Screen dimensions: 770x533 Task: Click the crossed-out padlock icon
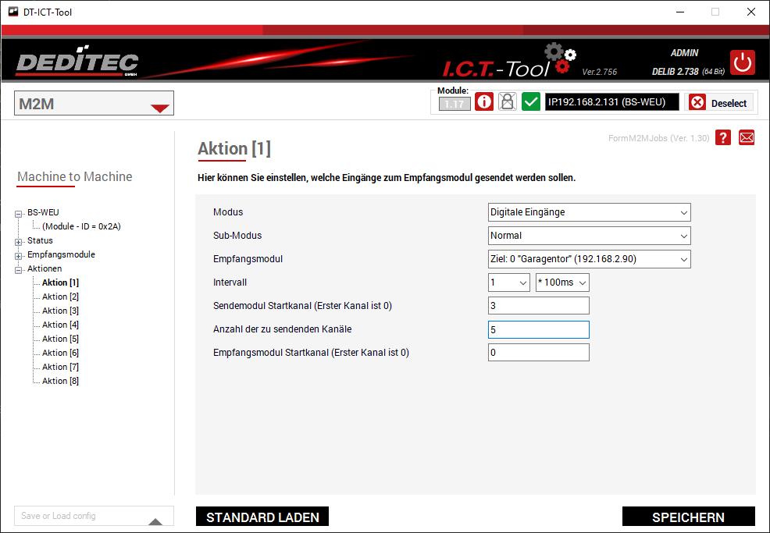pyautogui.click(x=508, y=102)
